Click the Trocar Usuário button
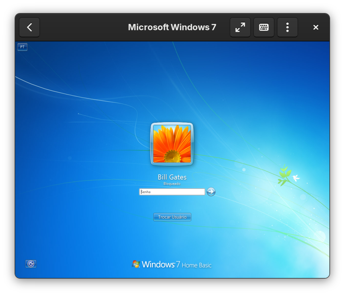The image size is (345, 295). point(172,217)
